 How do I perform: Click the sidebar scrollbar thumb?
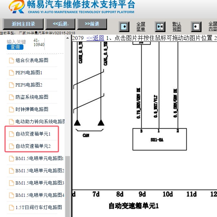click(67, 186)
